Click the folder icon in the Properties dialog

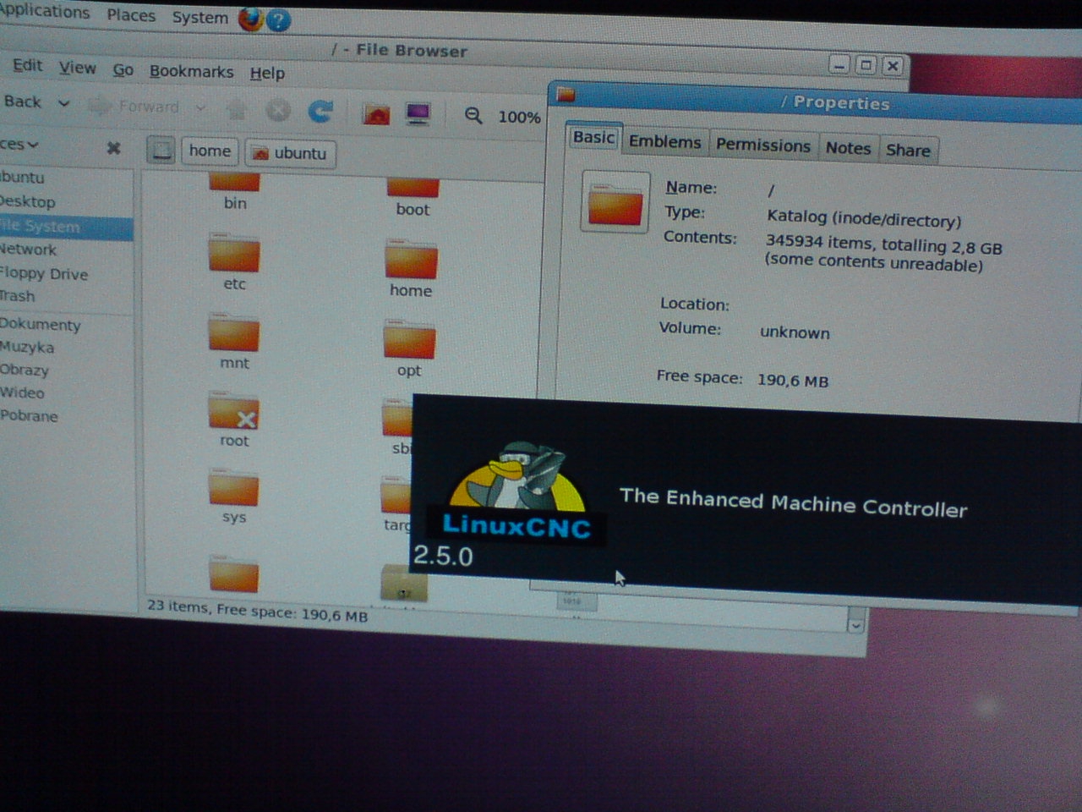pyautogui.click(x=615, y=202)
